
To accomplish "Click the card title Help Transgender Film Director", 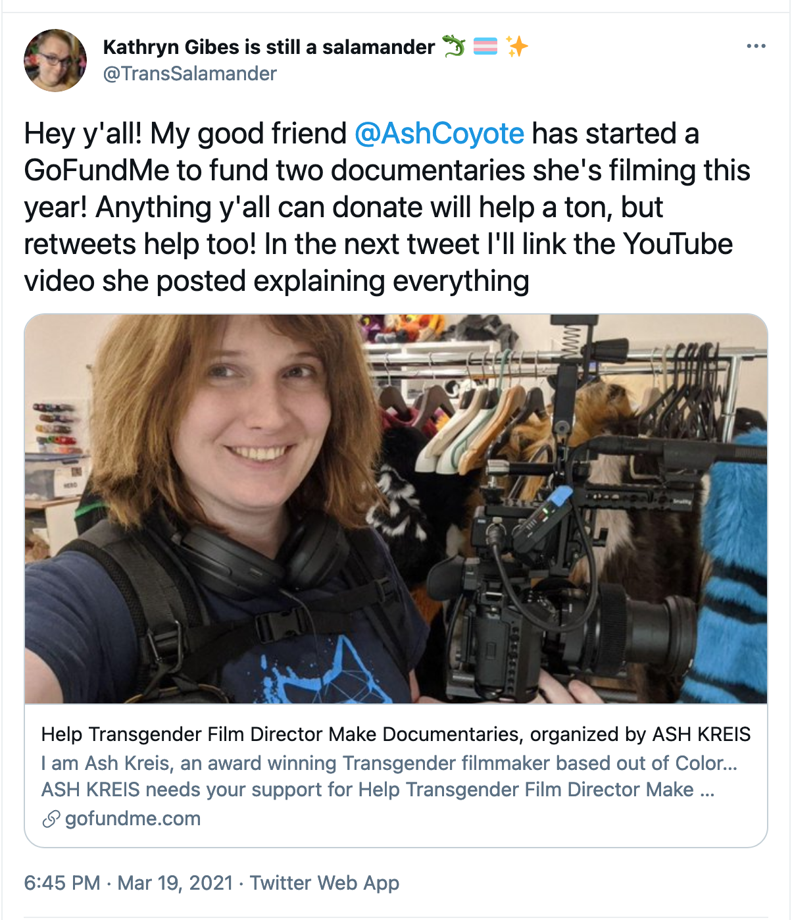I will (x=396, y=734).
